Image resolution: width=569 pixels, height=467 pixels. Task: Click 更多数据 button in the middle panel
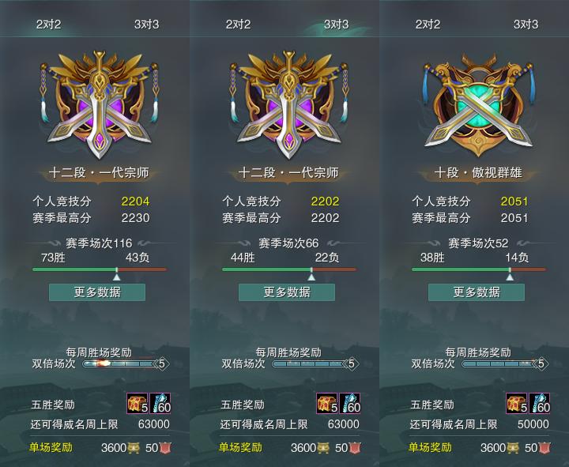pyautogui.click(x=287, y=292)
